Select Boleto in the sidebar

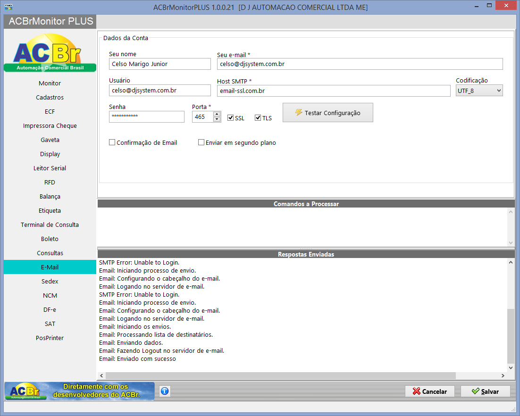[x=50, y=239]
